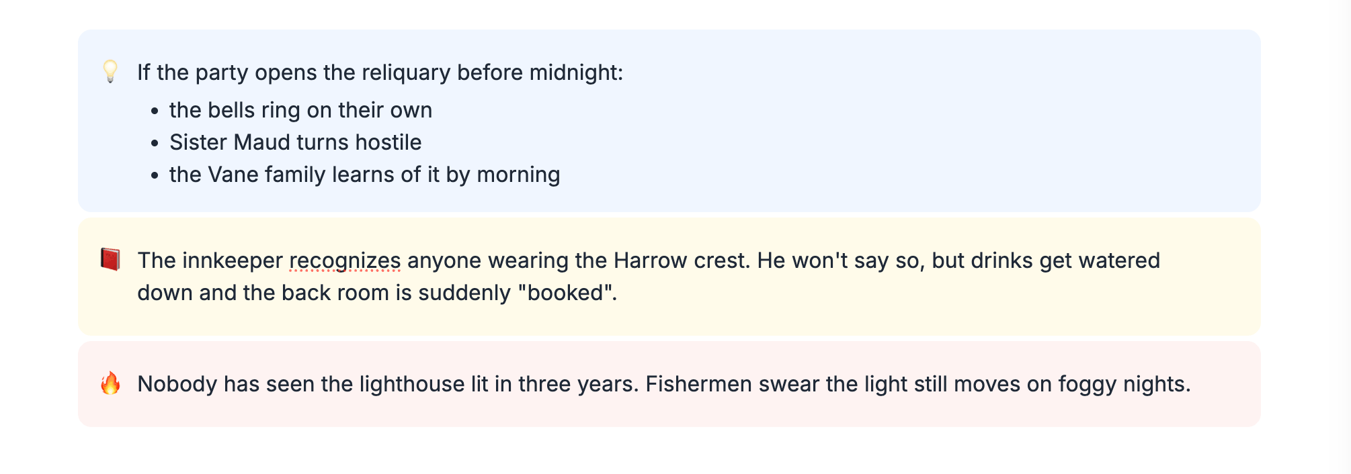Viewport: 1351px width, 474px height.
Task: Click the fire callout icon
Action: [x=110, y=383]
